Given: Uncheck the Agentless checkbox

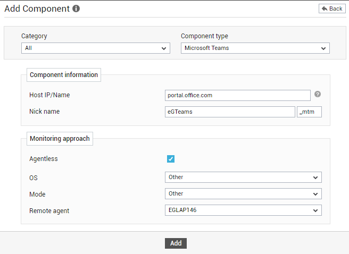Looking at the screenshot, I should click(171, 159).
